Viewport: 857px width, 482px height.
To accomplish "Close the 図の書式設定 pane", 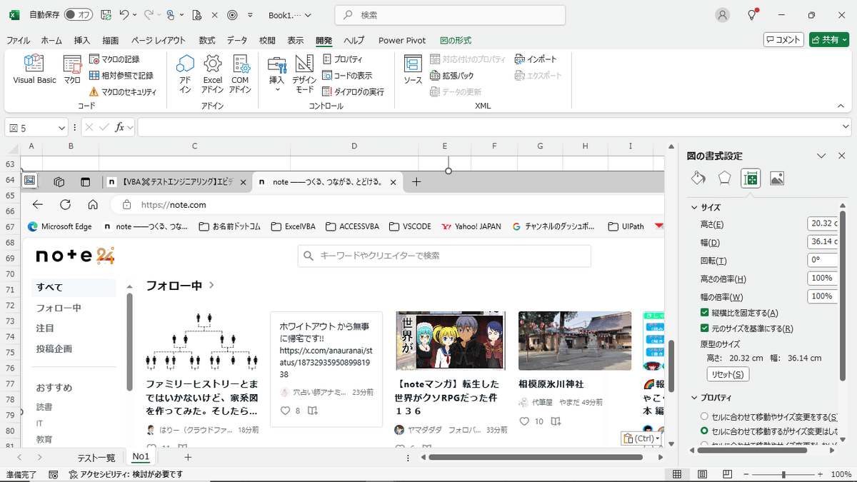I will (841, 156).
